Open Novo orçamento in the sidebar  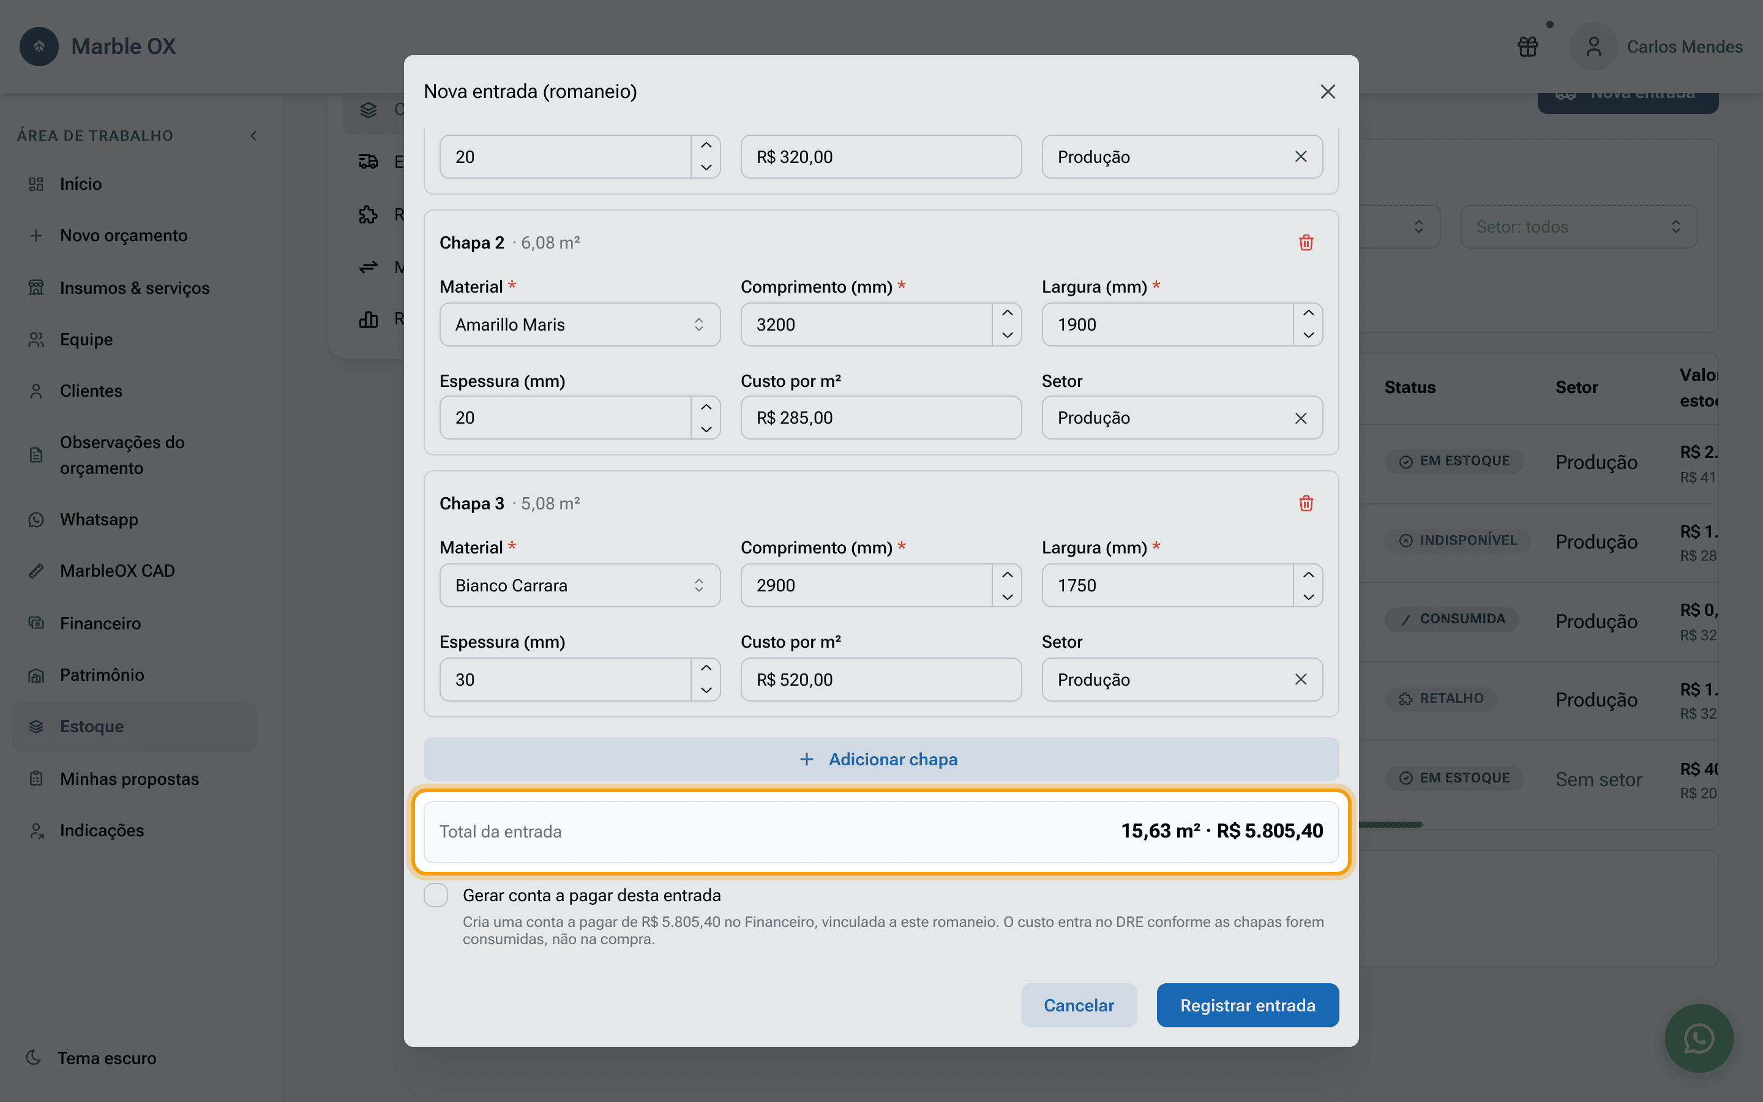click(135, 236)
